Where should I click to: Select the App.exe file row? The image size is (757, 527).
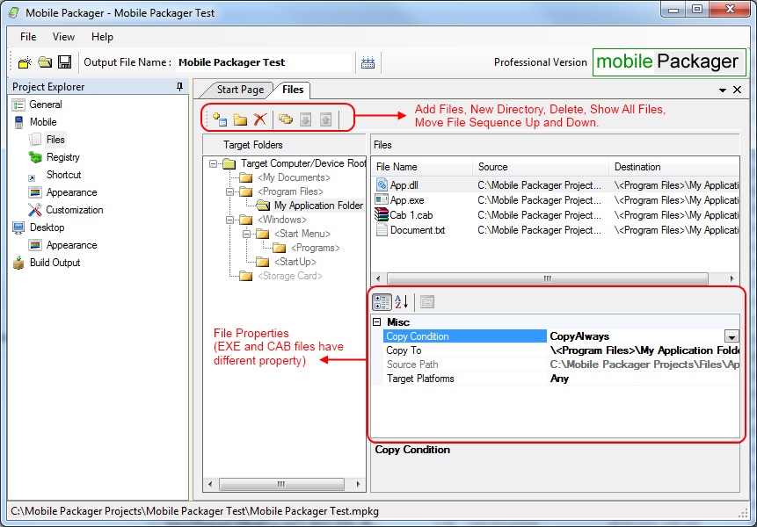tap(557, 200)
